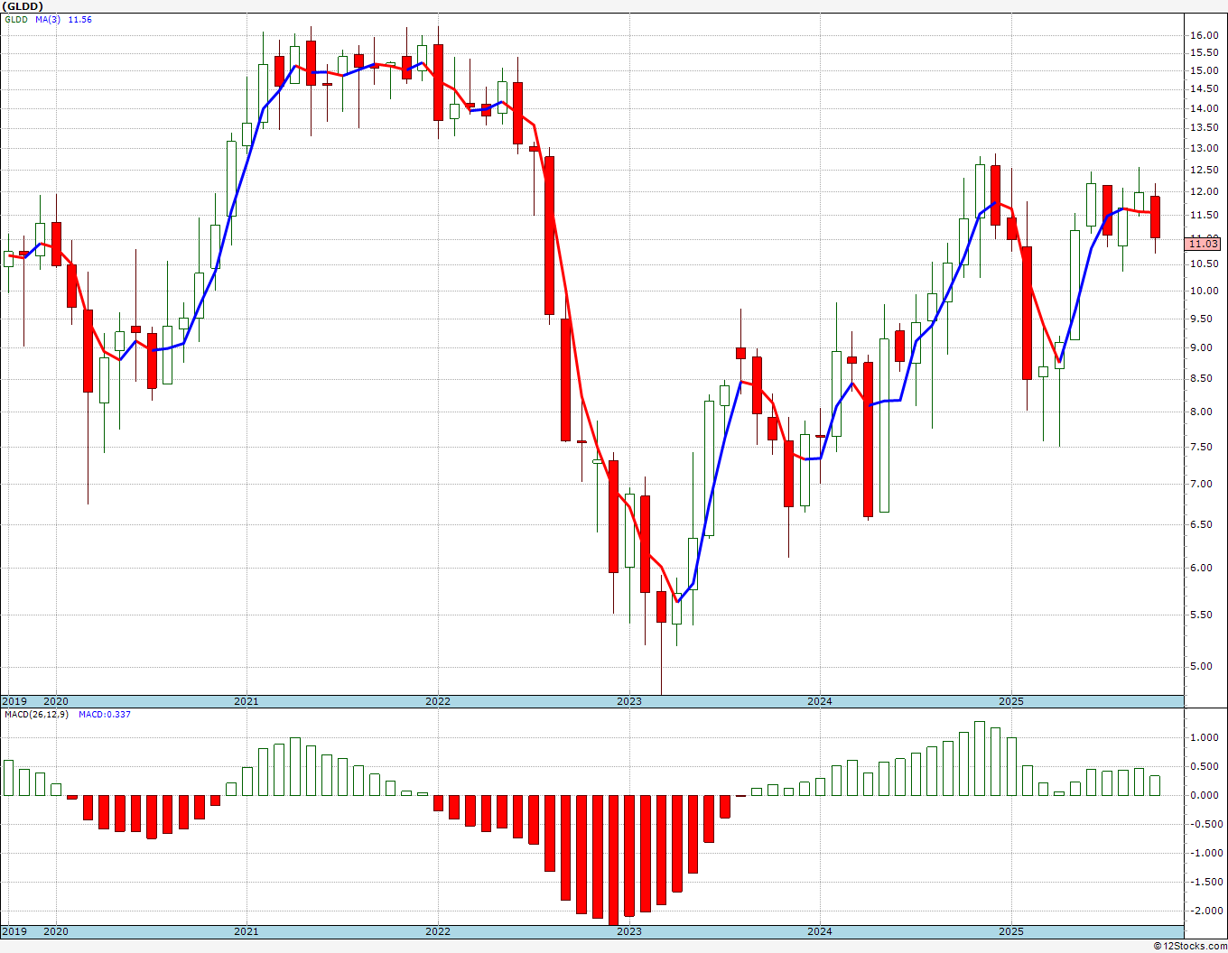Click 2019 on the MACD panel time axis
1228x953 pixels.
14,931
